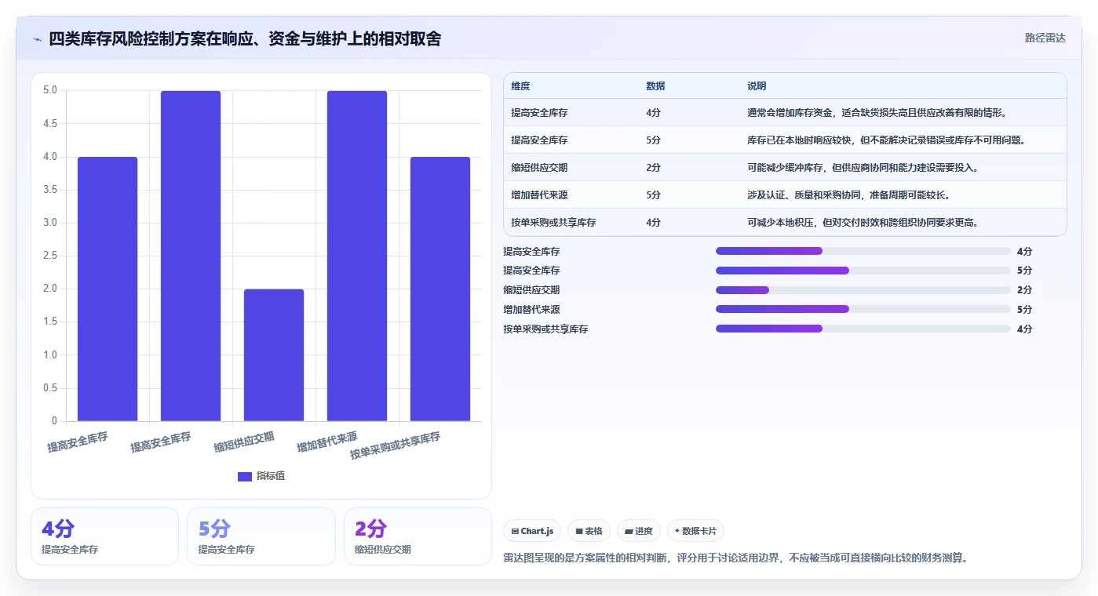Screen dimensions: 1098x596
Task: Click the 按单采购或共享库存 bar in the chart
Action: point(440,289)
